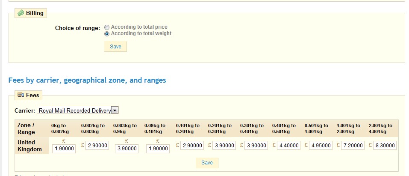Viewport: 409px width, 176px height.
Task: Select According to total weight option
Action: point(107,33)
